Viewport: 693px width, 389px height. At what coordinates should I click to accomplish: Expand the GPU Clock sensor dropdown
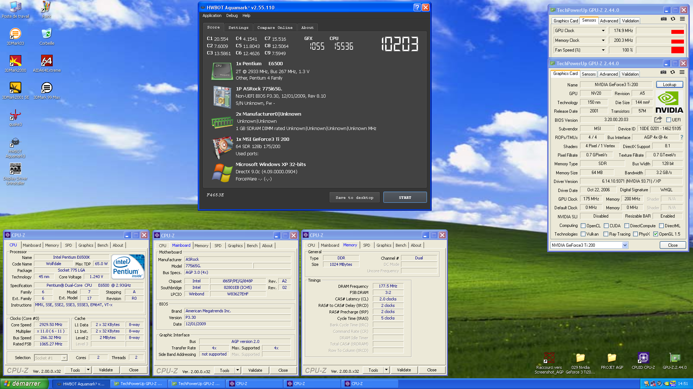click(603, 31)
